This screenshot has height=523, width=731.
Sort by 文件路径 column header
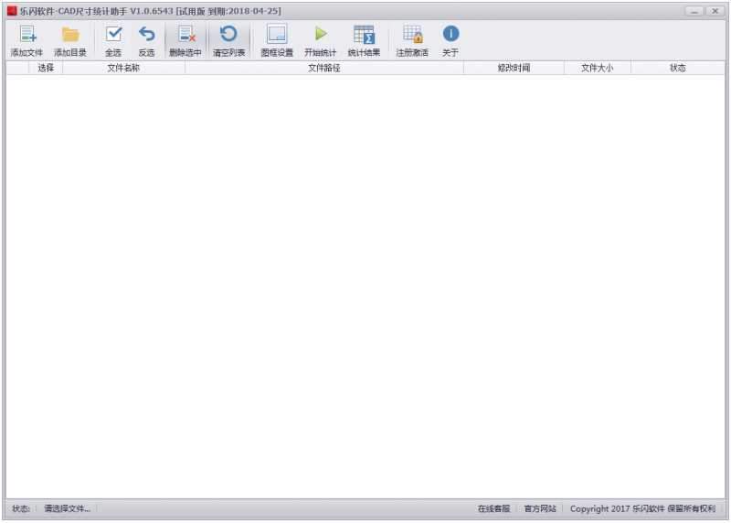click(x=323, y=69)
